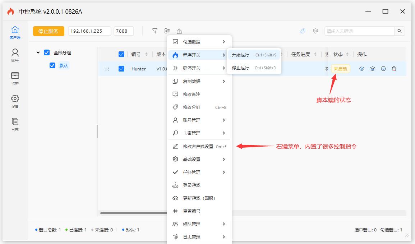Expand the 账号管理 submenu
415x244 pixels.
(199, 120)
